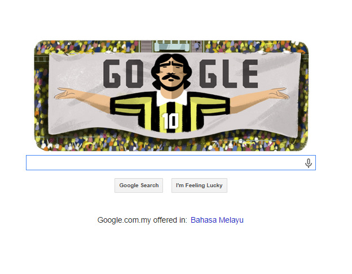Click the striped sleeve below letters GO
This screenshot has width=352, height=274.
point(127,105)
